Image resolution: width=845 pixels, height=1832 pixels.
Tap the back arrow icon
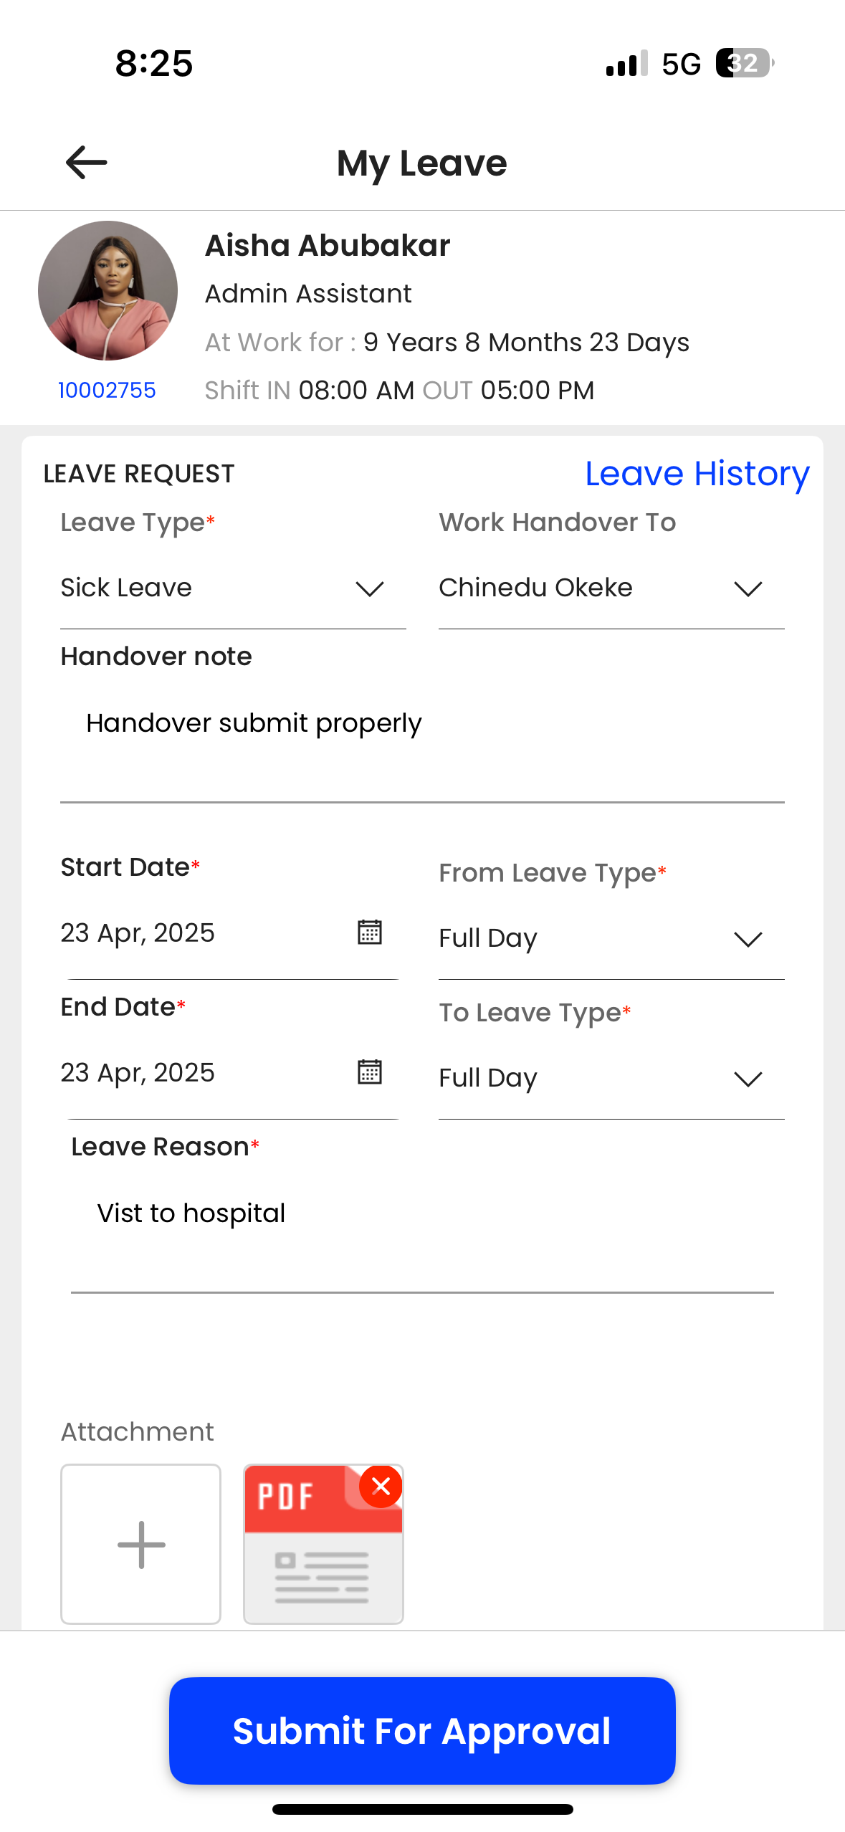[x=86, y=163]
